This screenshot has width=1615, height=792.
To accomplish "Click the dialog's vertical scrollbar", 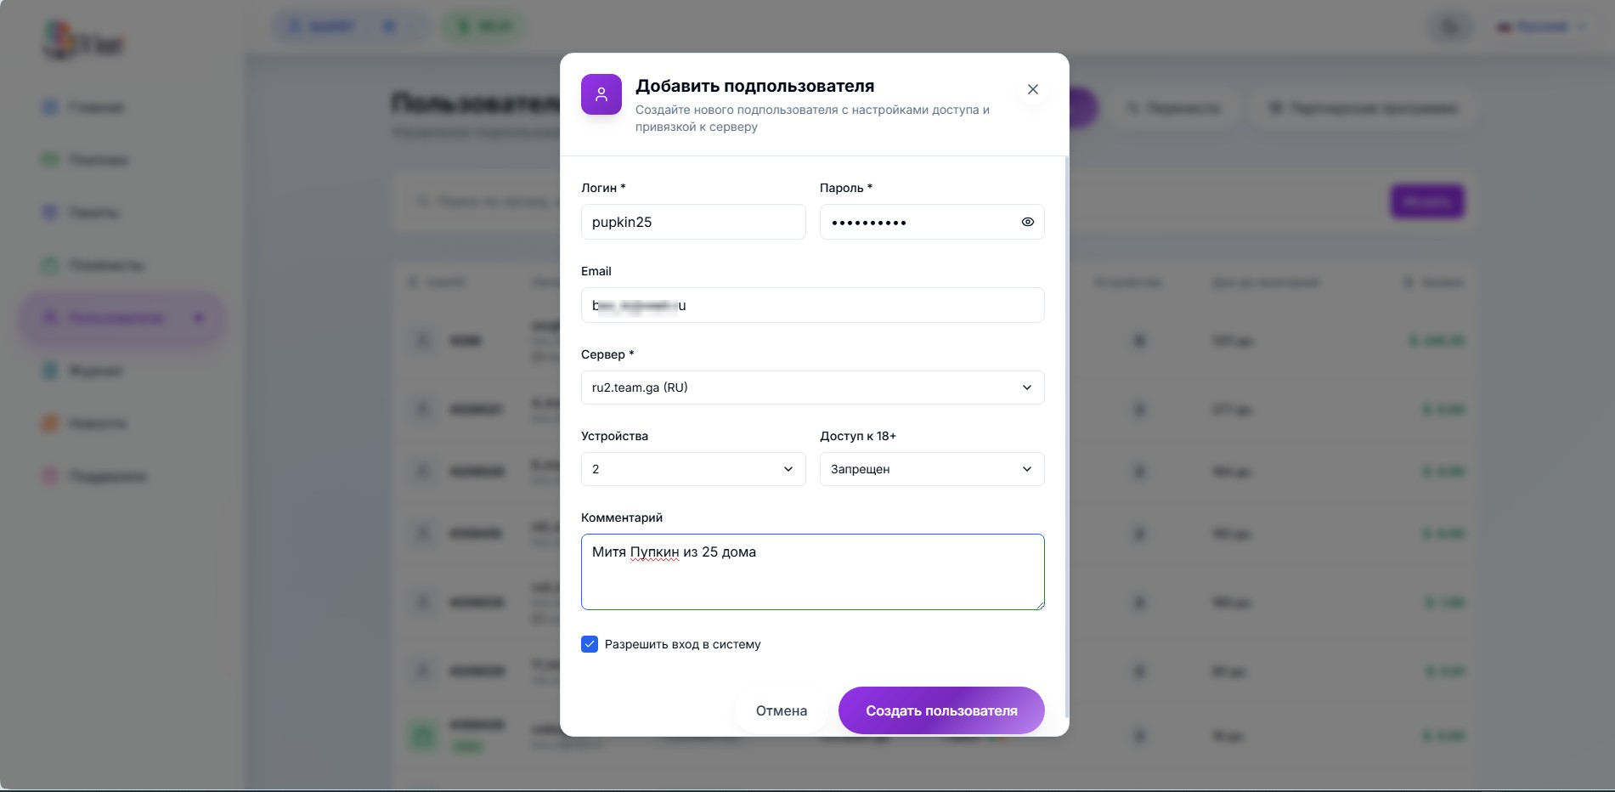I will (x=1066, y=425).
